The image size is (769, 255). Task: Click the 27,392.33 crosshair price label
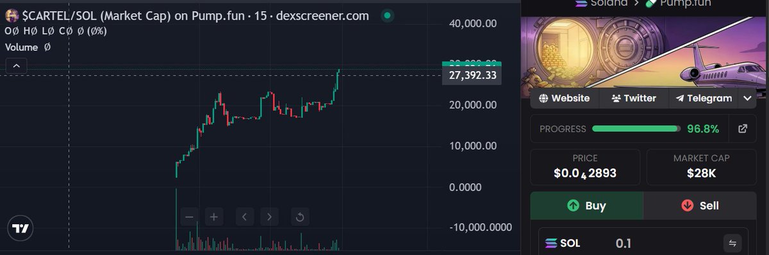[x=473, y=76]
